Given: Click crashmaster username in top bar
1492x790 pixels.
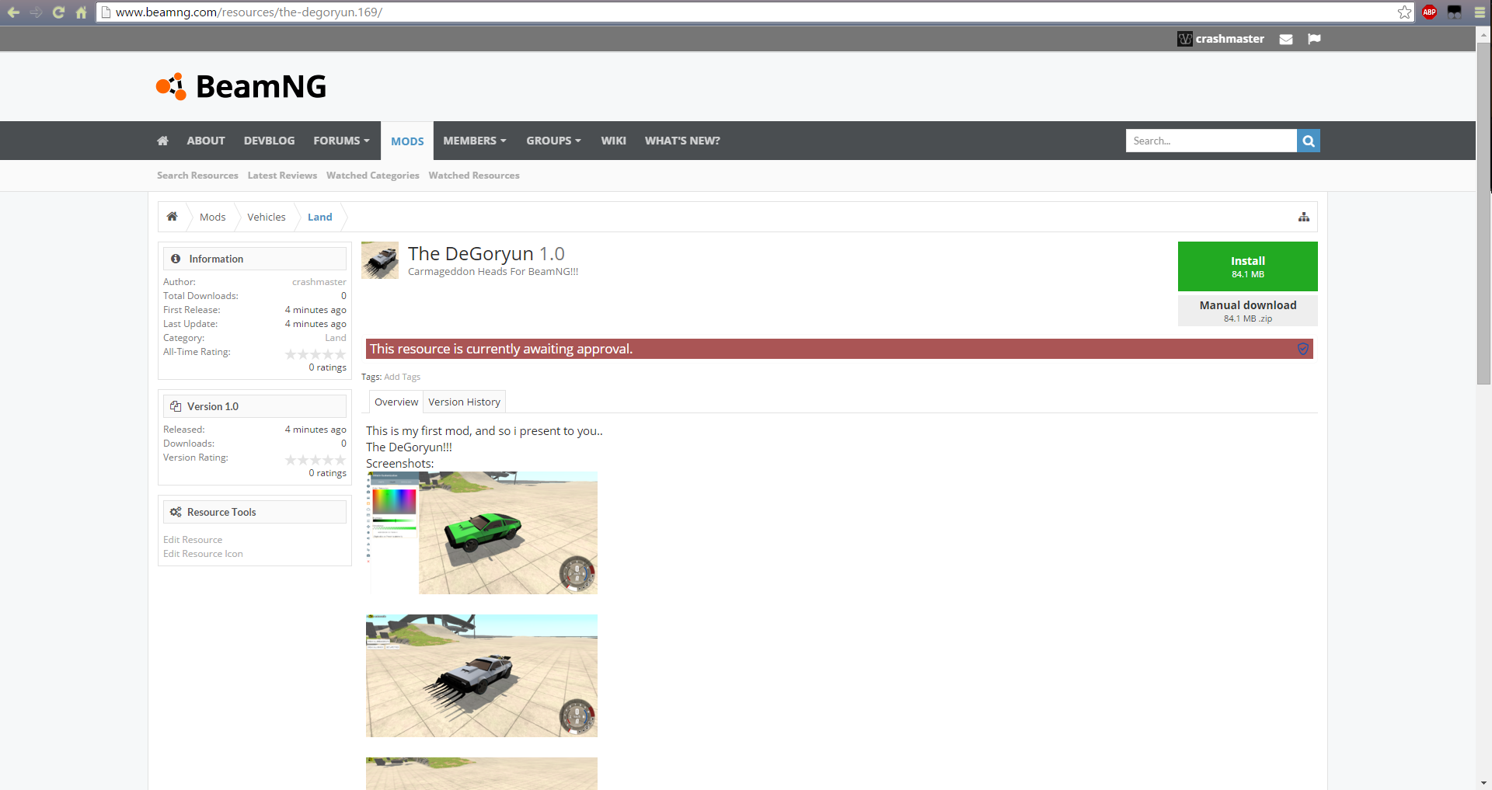Looking at the screenshot, I should 1229,39.
